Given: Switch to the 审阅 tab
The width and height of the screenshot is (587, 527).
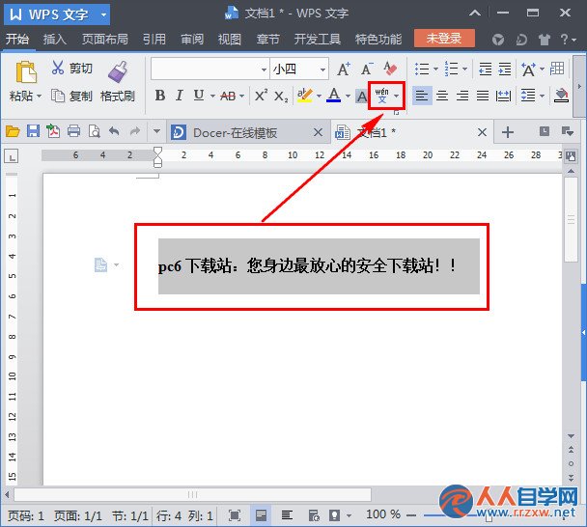Looking at the screenshot, I should coord(192,39).
